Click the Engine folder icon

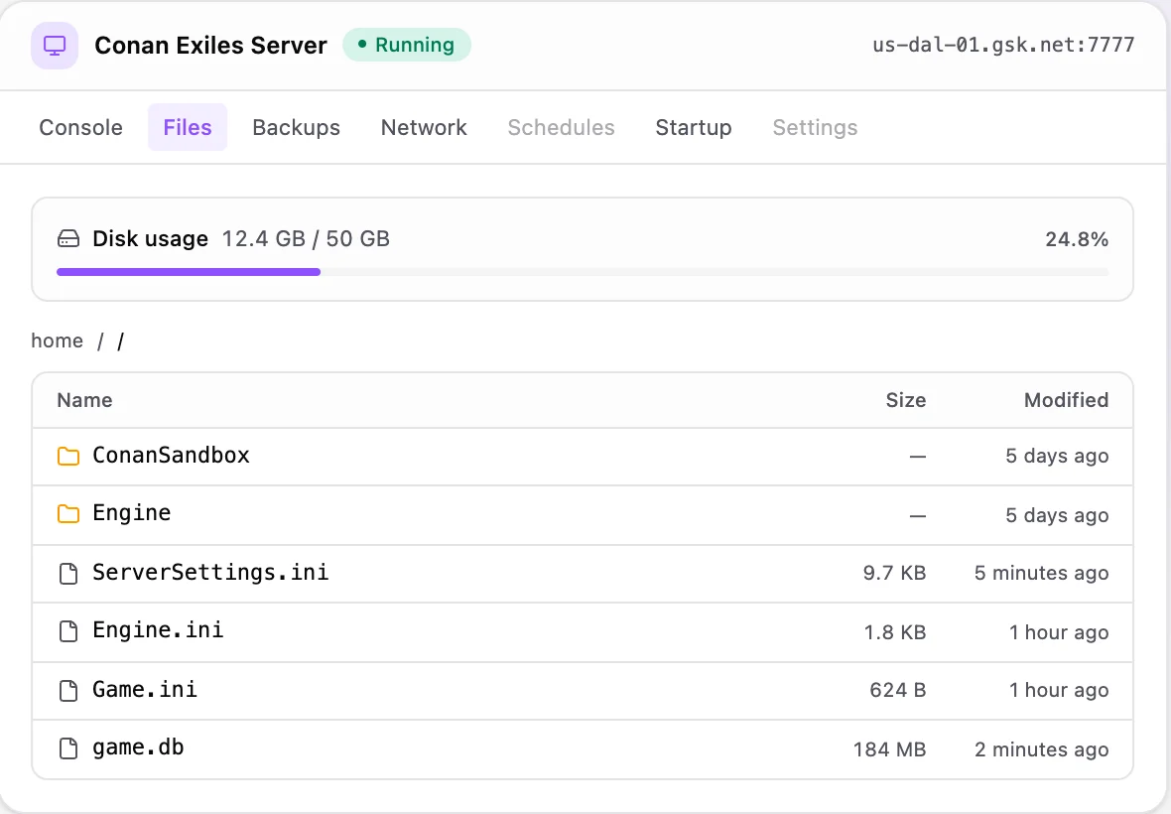pos(68,514)
